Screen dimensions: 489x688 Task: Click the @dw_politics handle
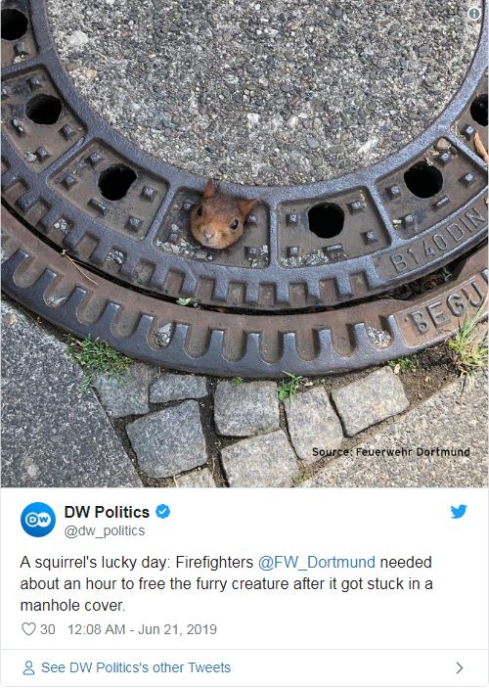[x=105, y=530]
